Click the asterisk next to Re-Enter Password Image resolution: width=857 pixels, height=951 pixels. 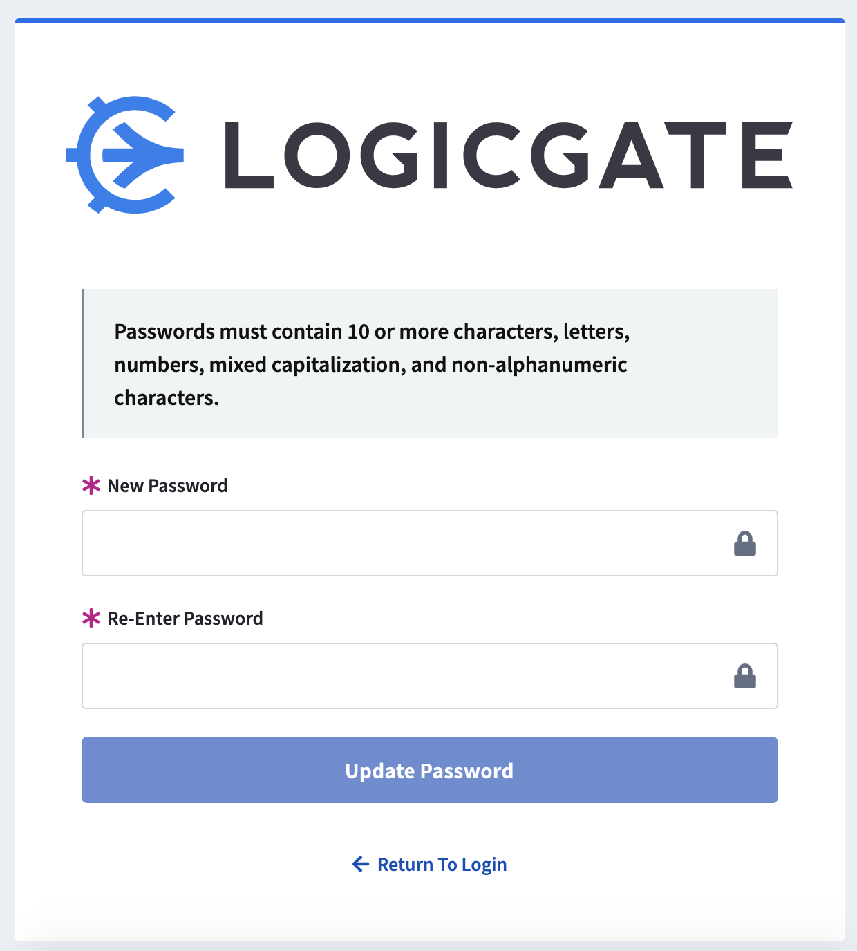point(91,618)
